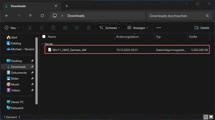
Task: Sort by the Name column header
Action: 52,37
